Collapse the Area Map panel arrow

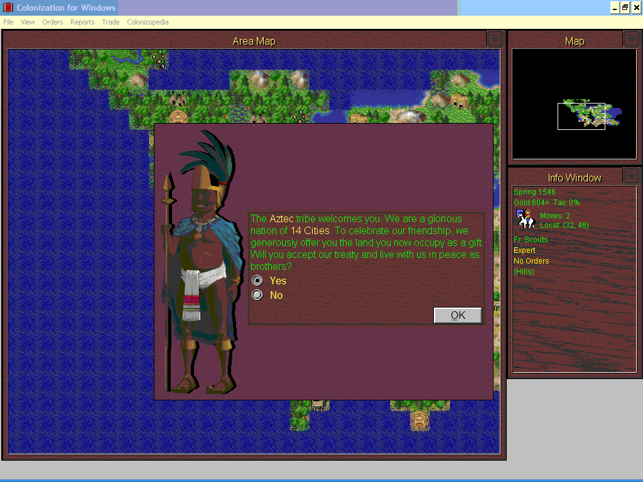pyautogui.click(x=495, y=40)
